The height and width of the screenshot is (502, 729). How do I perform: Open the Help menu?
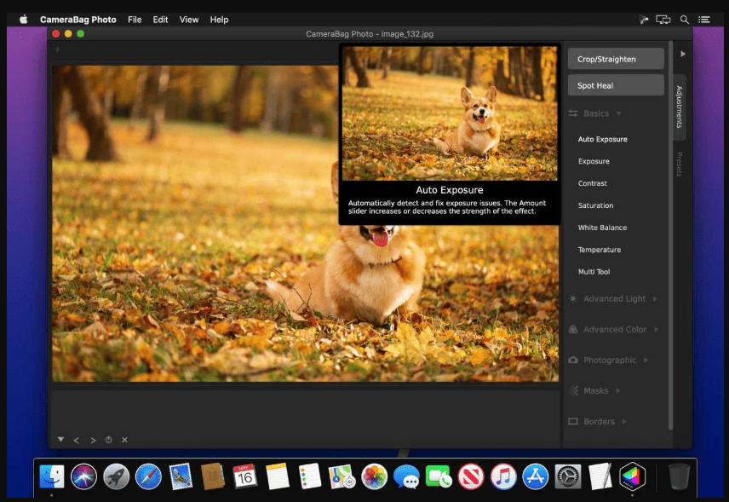pyautogui.click(x=219, y=20)
